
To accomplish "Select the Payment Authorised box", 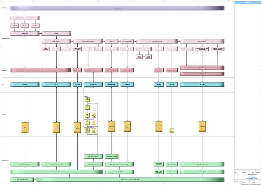I will tap(159, 49).
